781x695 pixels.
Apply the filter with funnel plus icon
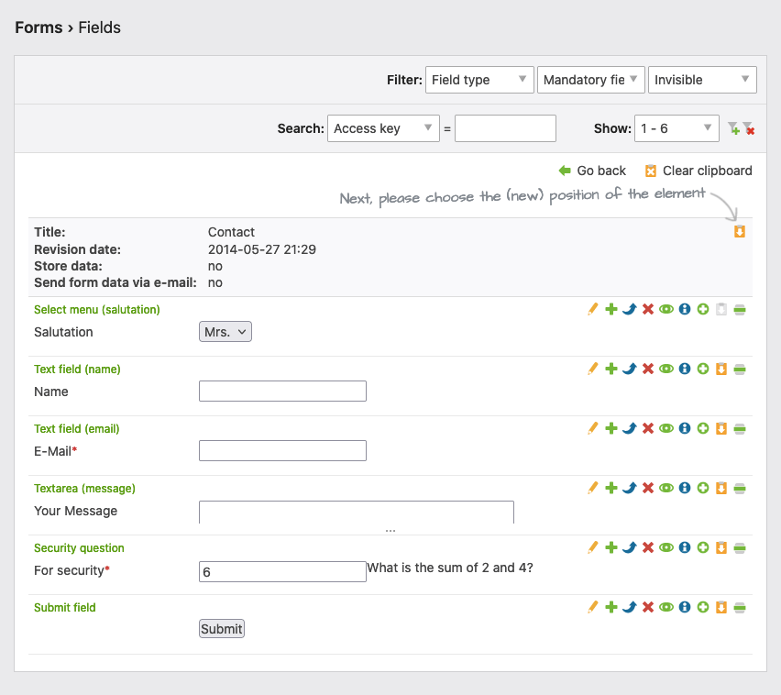(733, 128)
